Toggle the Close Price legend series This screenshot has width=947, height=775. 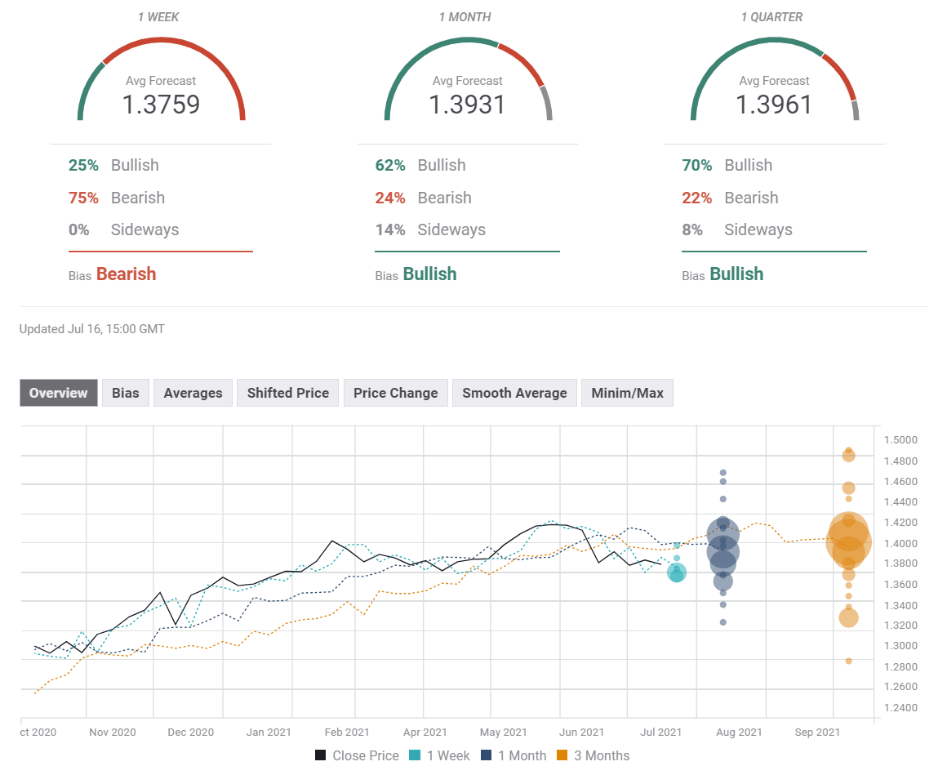(x=358, y=755)
